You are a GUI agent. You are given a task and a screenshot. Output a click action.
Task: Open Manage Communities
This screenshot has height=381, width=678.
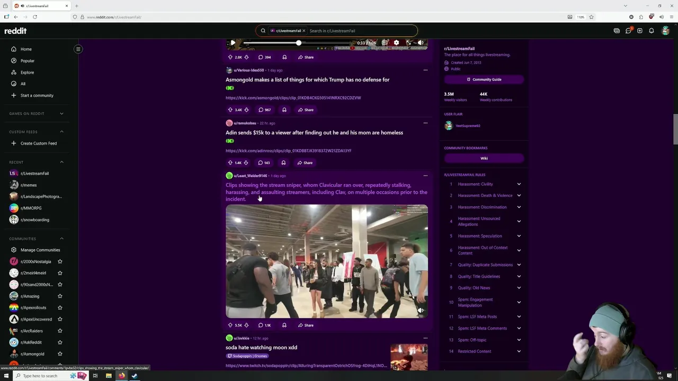[40, 250]
